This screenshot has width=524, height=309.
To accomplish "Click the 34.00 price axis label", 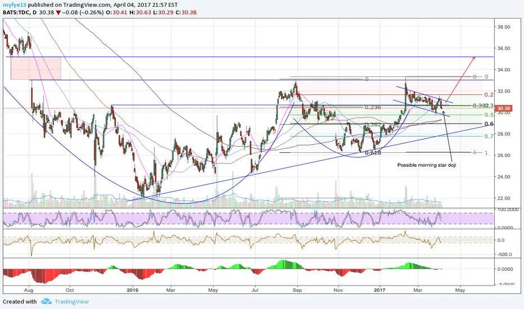I will (504, 70).
